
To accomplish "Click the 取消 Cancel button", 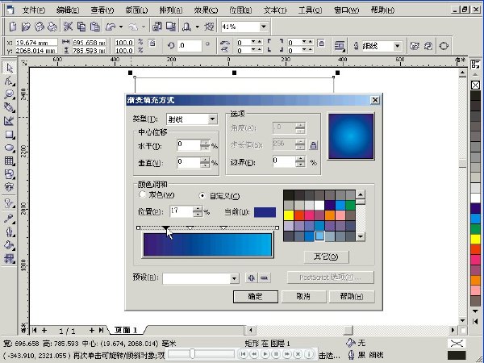I will [x=303, y=297].
